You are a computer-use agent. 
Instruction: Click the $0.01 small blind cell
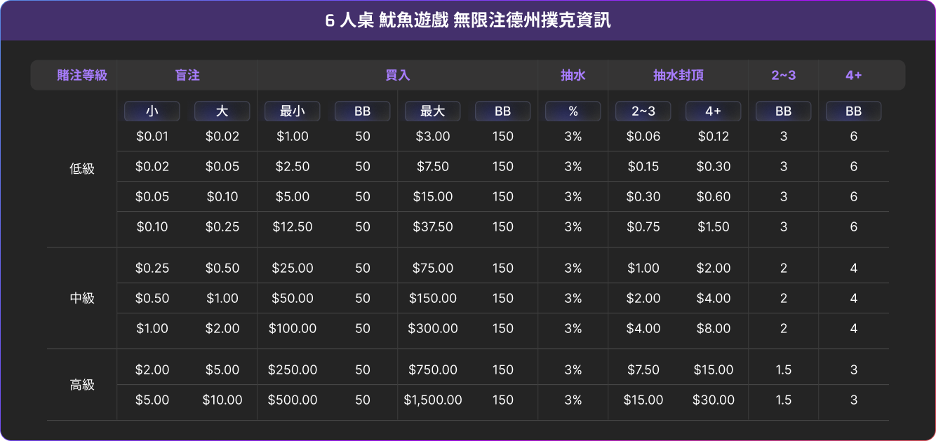point(152,137)
